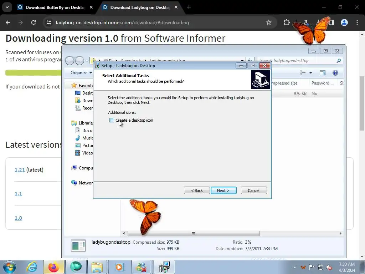This screenshot has height=274, width=365.
Task: Click Next in Ladybug setup wizard
Action: tap(223, 191)
